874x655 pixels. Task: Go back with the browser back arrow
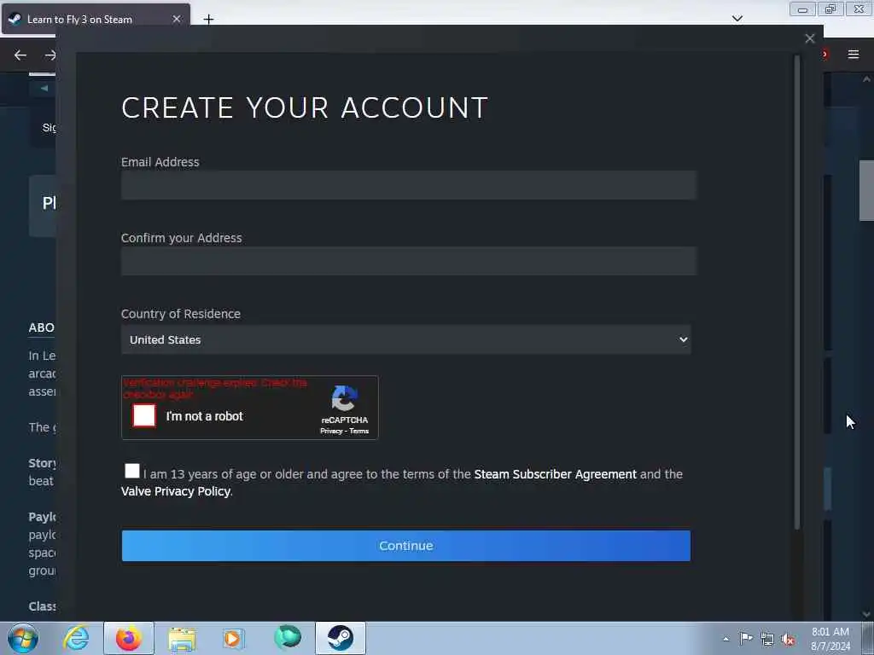(20, 55)
